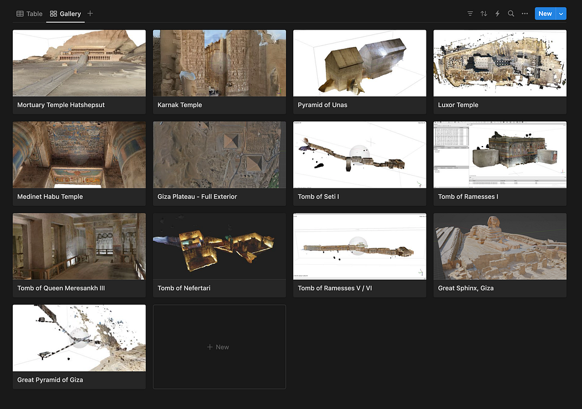Open the Karnak Temple thumbnail image

click(x=219, y=63)
